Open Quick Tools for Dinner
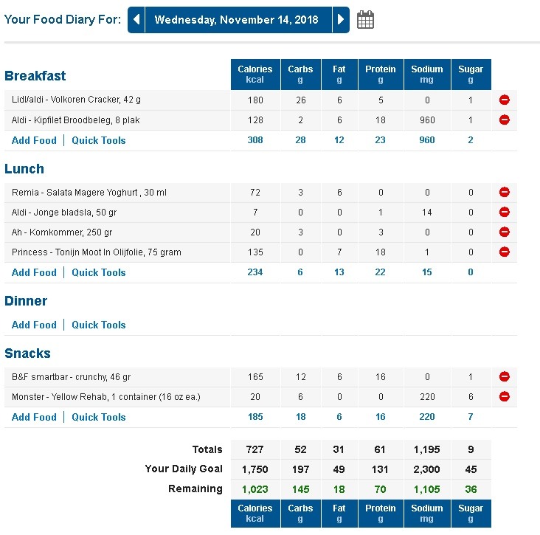The width and height of the screenshot is (540, 535). click(99, 325)
